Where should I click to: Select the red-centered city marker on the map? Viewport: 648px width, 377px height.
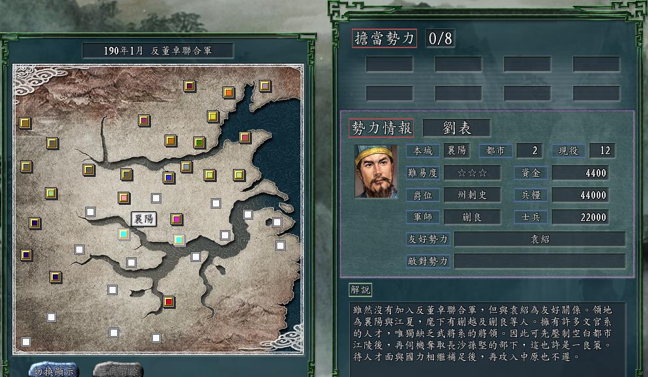pyautogui.click(x=169, y=302)
